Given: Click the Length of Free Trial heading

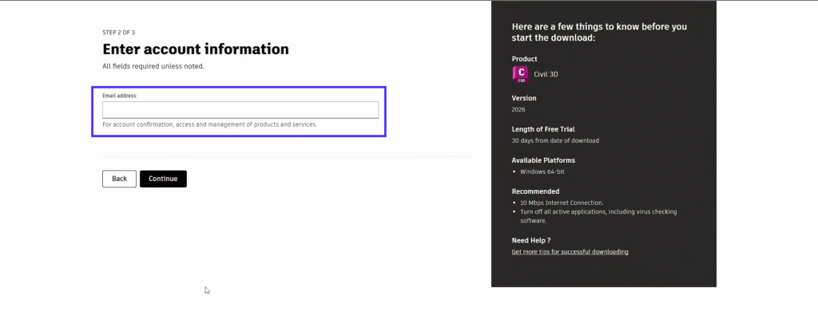Looking at the screenshot, I should (x=543, y=129).
